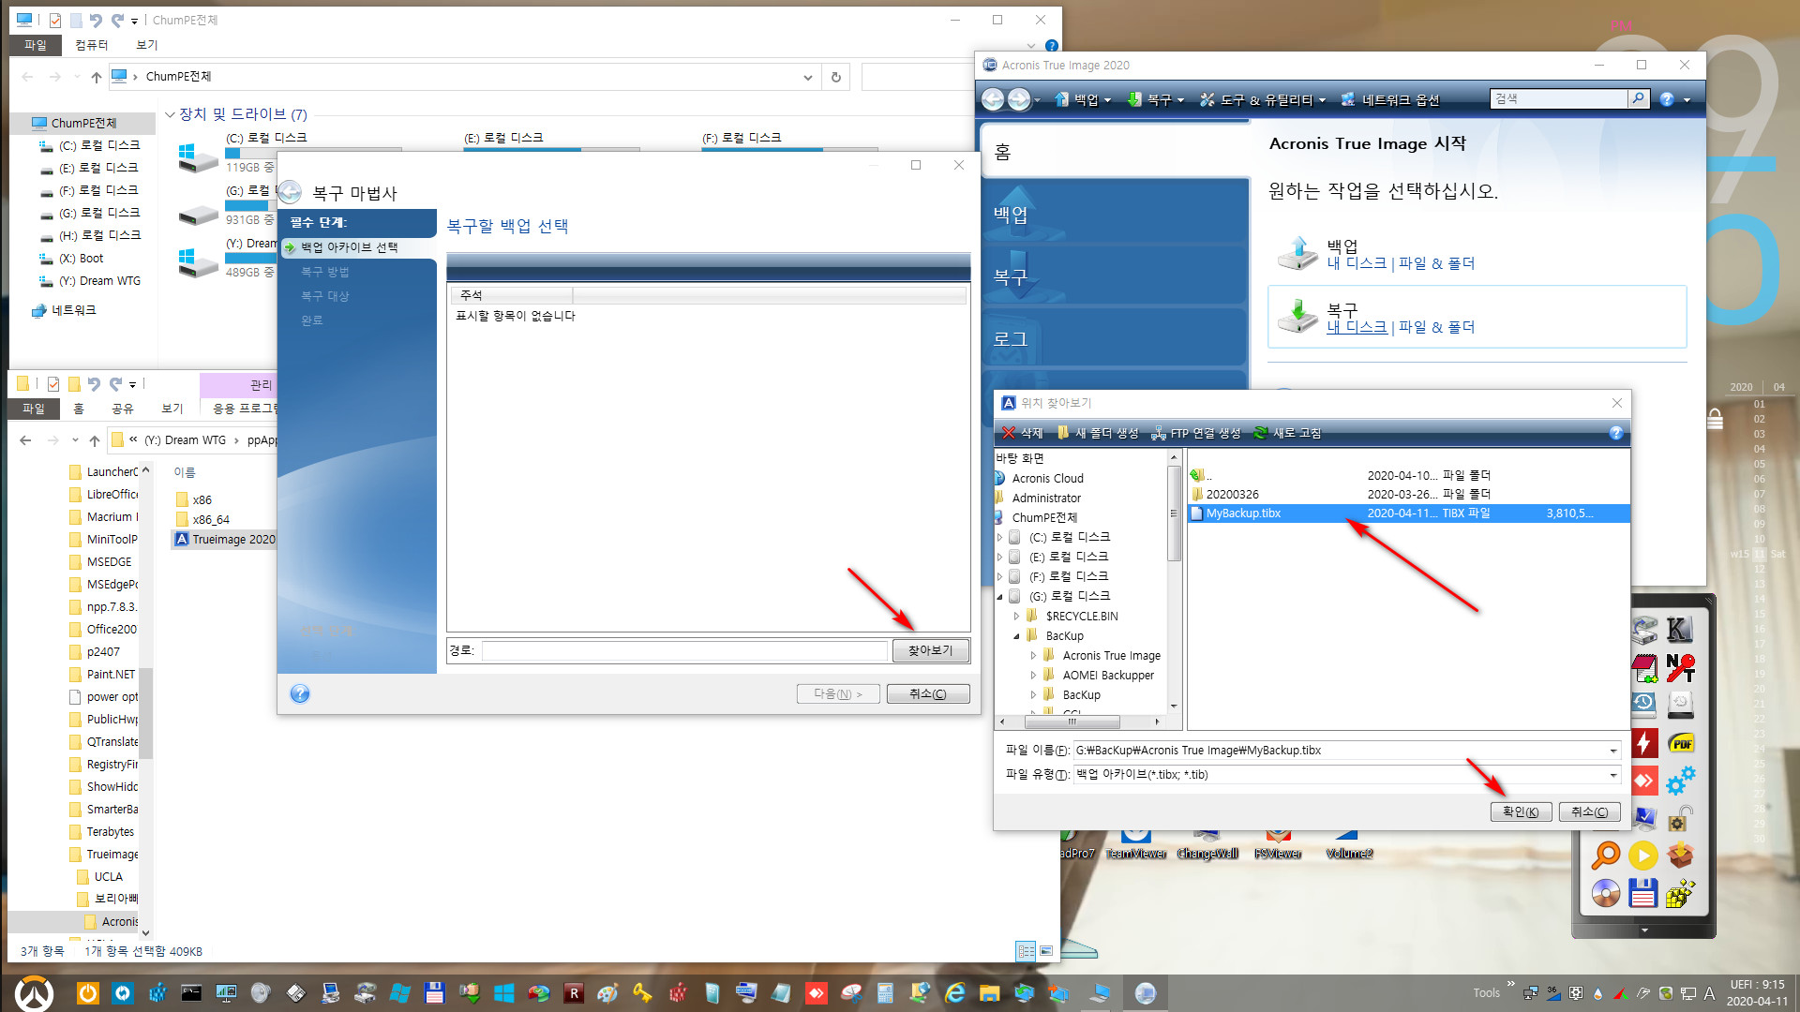Open the blue floppy disk icon in dock
This screenshot has height=1012, width=1800.
click(x=1642, y=893)
